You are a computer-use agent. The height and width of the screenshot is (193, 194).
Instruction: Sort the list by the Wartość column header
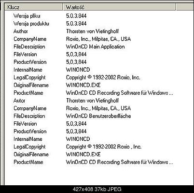pyautogui.click(x=119, y=7)
